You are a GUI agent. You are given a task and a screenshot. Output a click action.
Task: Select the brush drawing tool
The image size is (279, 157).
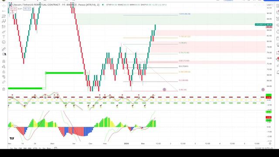4,32
